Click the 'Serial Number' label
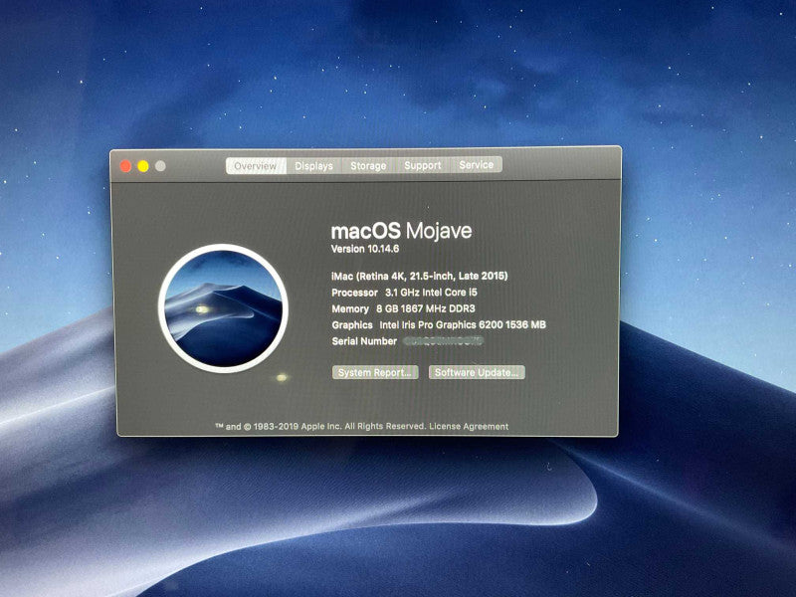Screen dimensions: 796x597 pyautogui.click(x=364, y=341)
